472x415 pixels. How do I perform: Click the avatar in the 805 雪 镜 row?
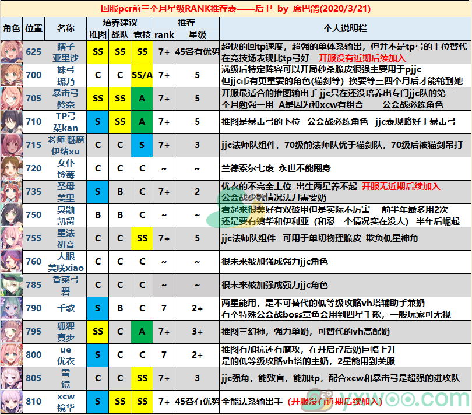point(12,378)
